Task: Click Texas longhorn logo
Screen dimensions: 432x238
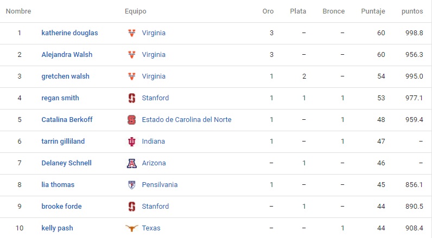Action: [x=132, y=228]
